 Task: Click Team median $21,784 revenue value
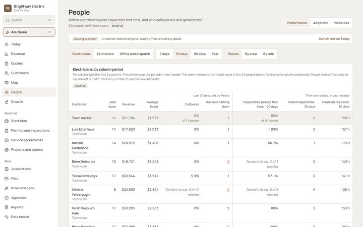pyautogui.click(x=128, y=118)
